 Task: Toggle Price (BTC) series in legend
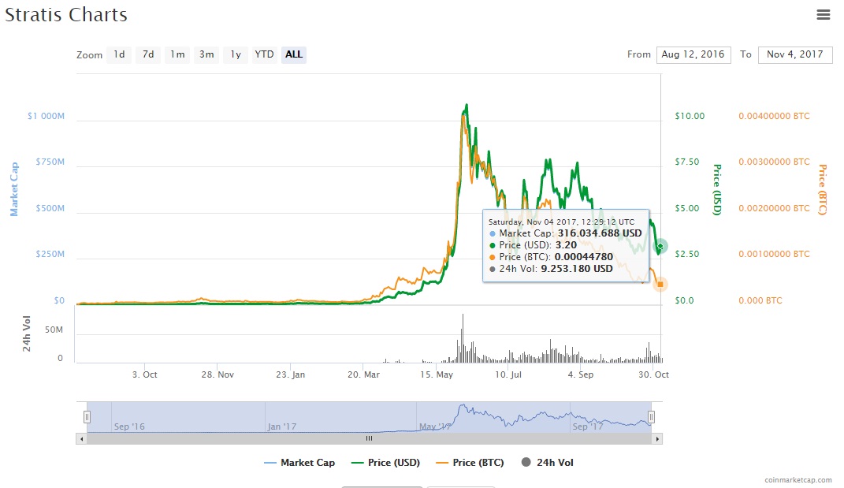pyautogui.click(x=470, y=463)
